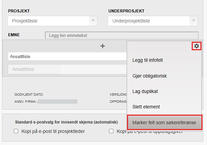207x145 pixels.
Task: Select 'Lag duplikat' option
Action: 145,91
